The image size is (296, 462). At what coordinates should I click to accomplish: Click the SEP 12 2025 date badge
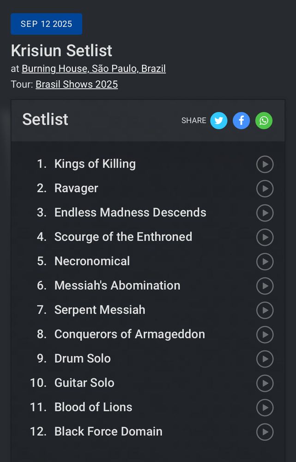[46, 24]
